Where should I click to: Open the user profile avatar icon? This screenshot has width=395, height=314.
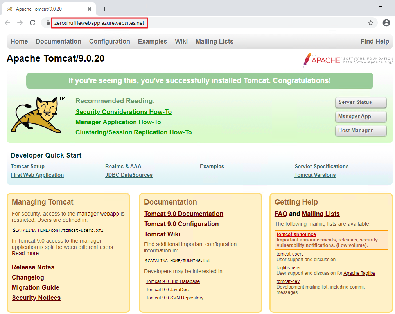tap(386, 23)
